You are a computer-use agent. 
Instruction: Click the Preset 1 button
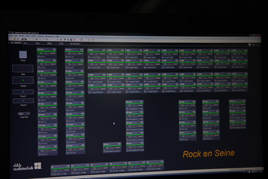click(23, 92)
